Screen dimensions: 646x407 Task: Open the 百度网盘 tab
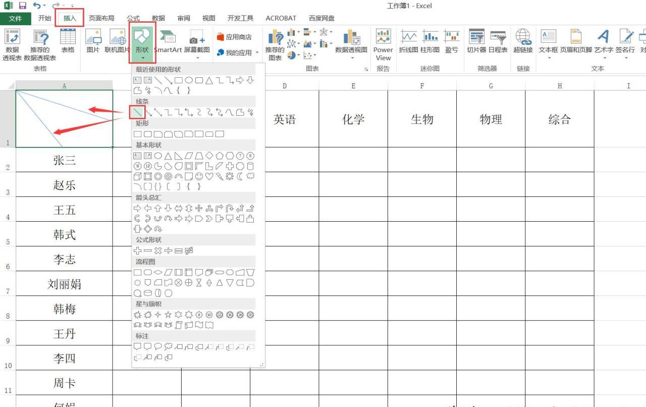[x=321, y=18]
